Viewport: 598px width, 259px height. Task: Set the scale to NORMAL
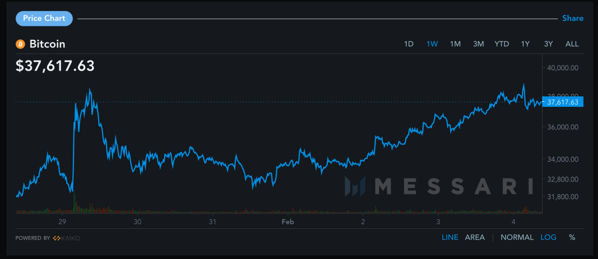click(x=517, y=238)
